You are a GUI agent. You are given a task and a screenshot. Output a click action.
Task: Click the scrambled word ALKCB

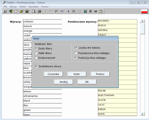point(102,100)
